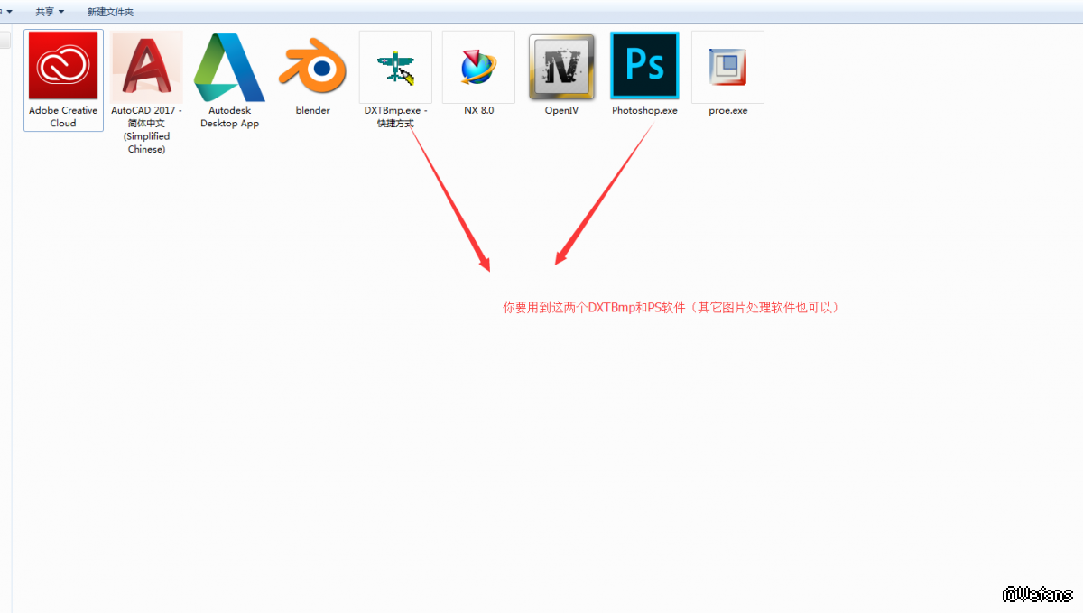Select the DXTBmp.exe shortcut icon
The height and width of the screenshot is (613, 1083).
395,68
